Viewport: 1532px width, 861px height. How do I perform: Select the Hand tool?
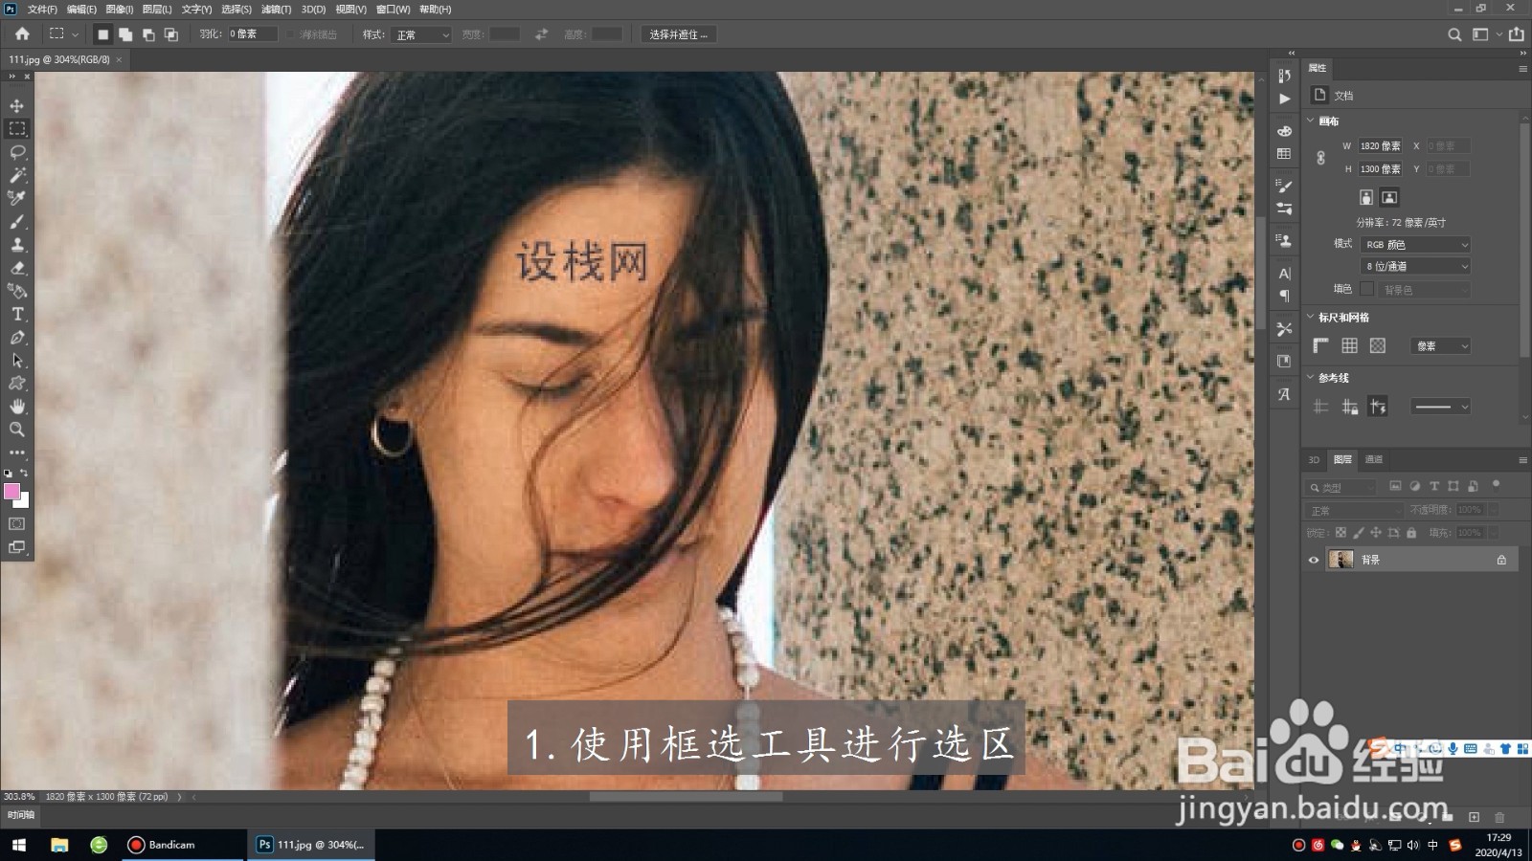click(17, 407)
